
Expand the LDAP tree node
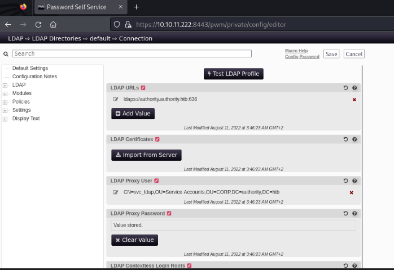pos(5,85)
